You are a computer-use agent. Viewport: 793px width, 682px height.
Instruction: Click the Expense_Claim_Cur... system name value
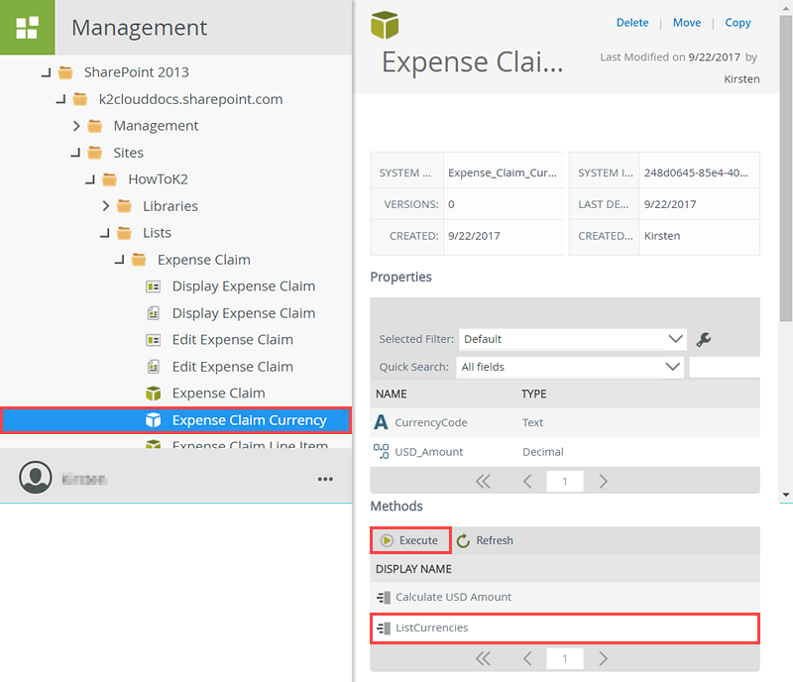pyautogui.click(x=503, y=173)
